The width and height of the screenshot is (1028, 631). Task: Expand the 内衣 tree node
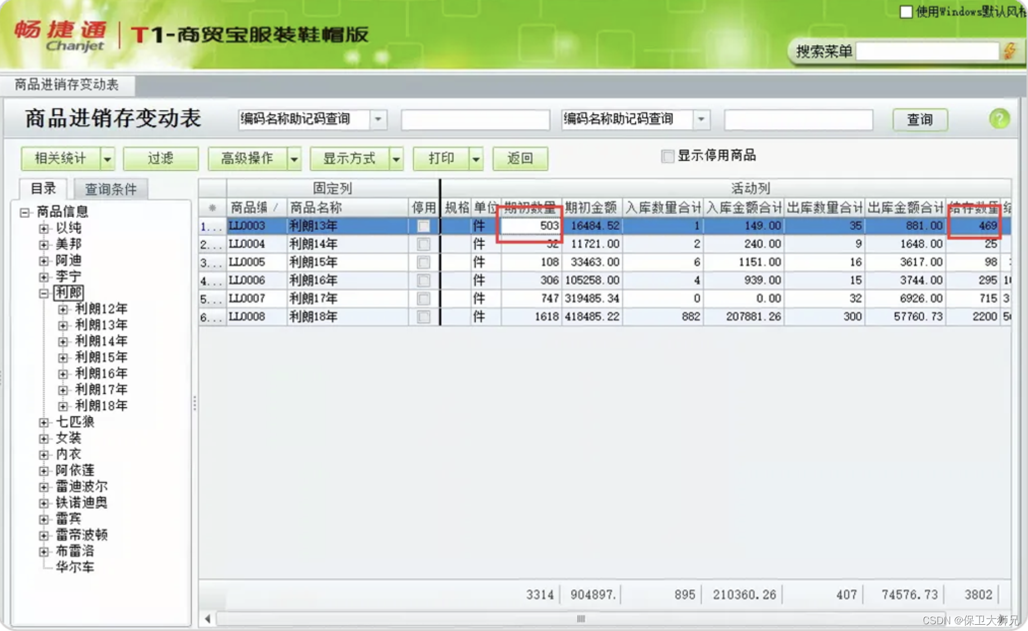(x=43, y=455)
